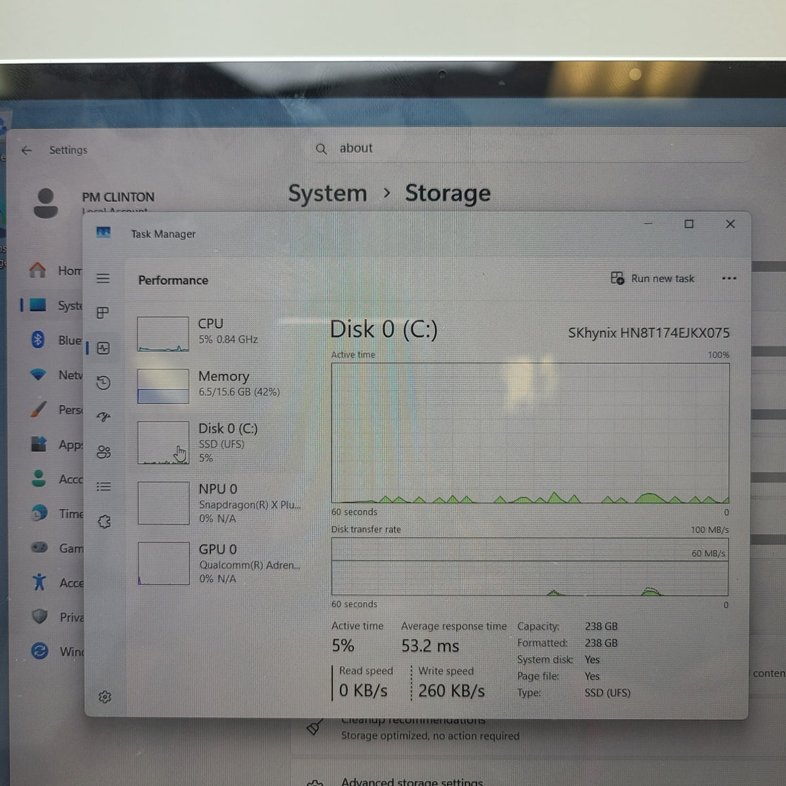The width and height of the screenshot is (786, 786).
Task: Open the Services page icon
Action: coord(104,521)
